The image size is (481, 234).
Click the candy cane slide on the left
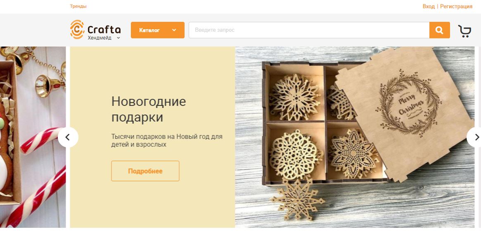pos(33,137)
